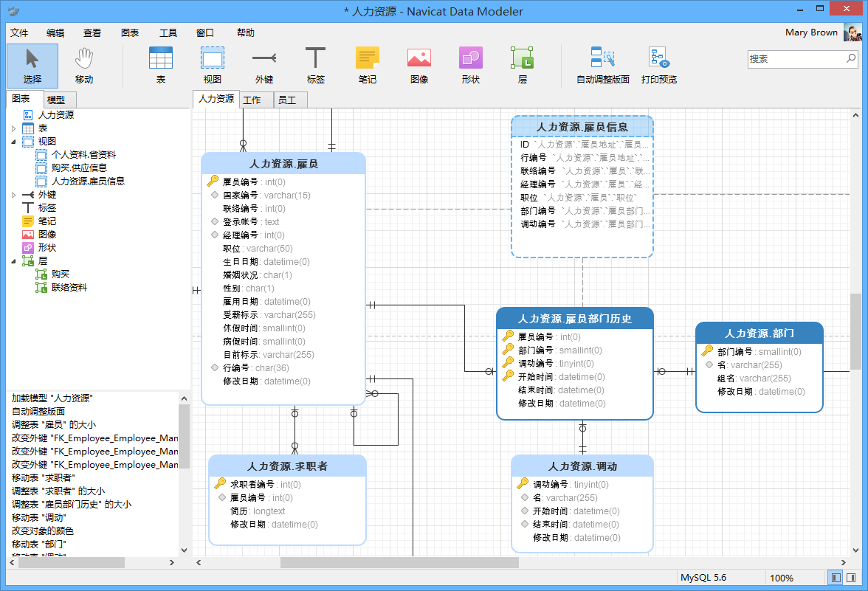Open the 工具 menu

tap(168, 32)
